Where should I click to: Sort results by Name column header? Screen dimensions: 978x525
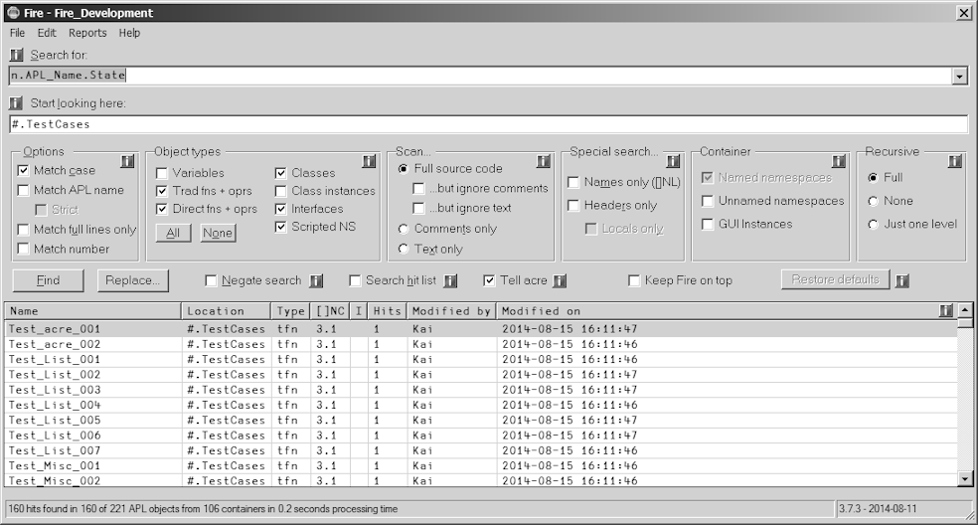[93, 311]
